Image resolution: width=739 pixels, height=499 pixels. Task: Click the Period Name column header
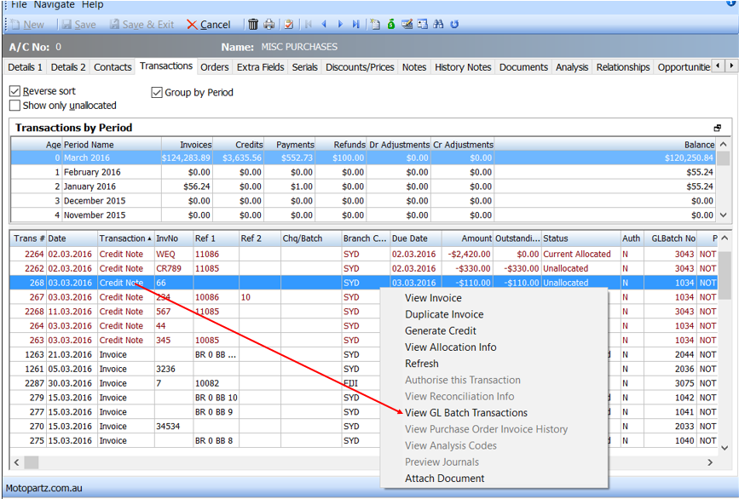click(113, 145)
